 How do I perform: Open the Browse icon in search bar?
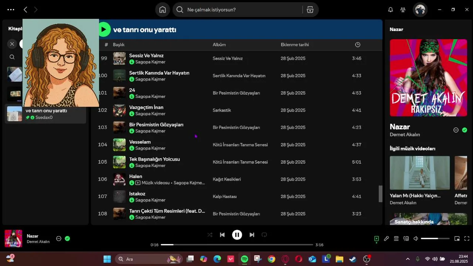pos(310,10)
